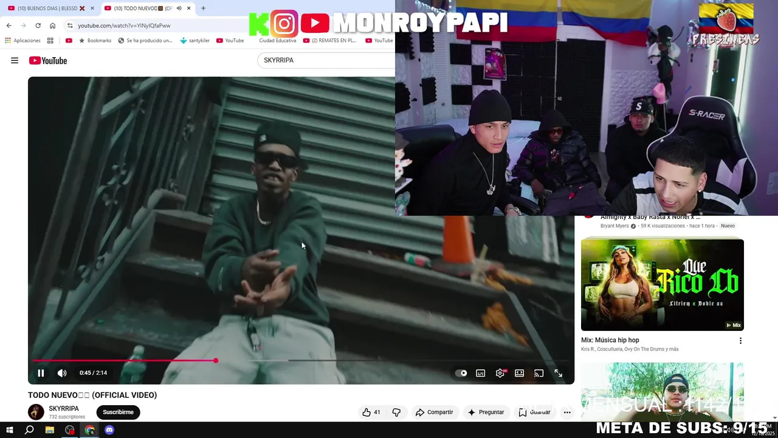This screenshot has width=778, height=438.
Task: Open the Almighty x Baby Rasta video title
Action: pos(650,217)
